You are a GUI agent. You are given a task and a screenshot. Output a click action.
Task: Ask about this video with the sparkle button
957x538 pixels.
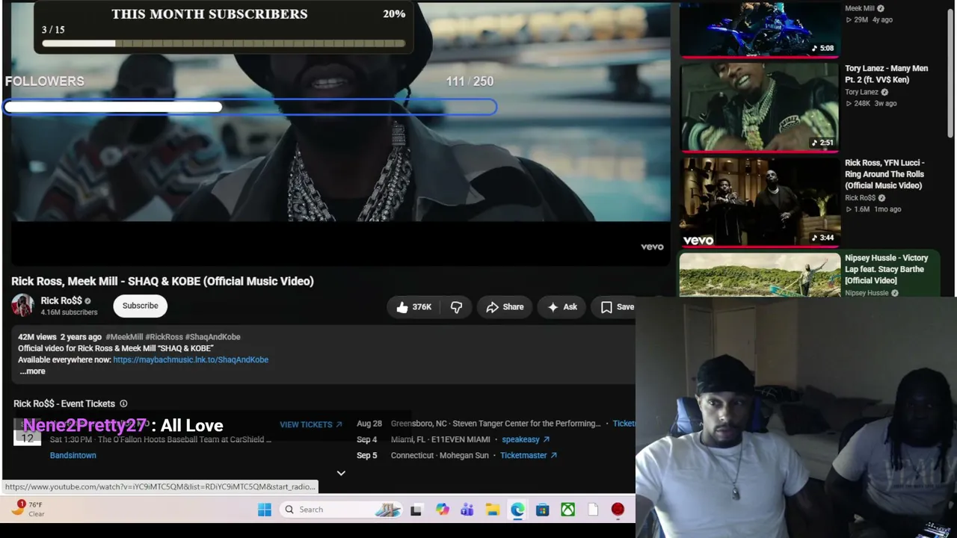point(562,307)
